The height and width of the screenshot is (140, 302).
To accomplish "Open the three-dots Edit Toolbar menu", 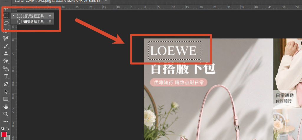I will click(6, 121).
